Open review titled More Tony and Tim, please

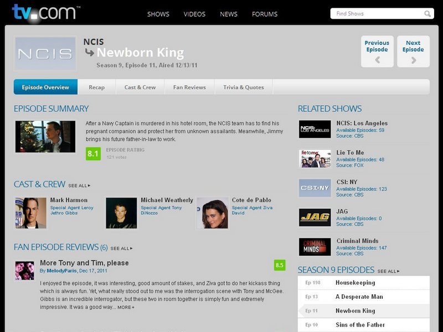pyautogui.click(x=84, y=263)
